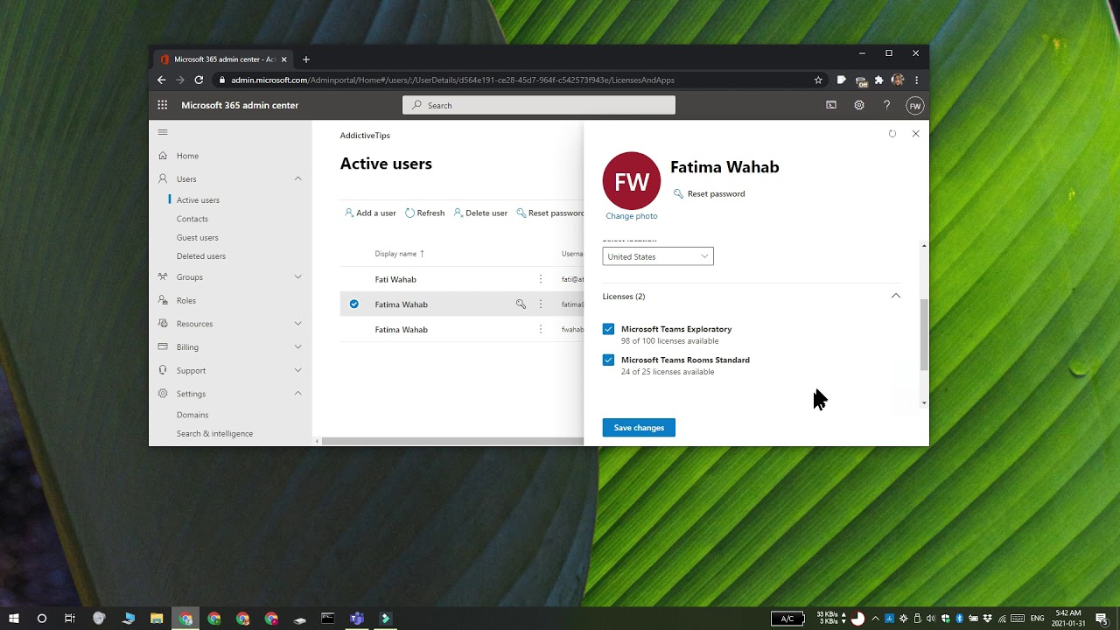Expand the Resources navigation group
1120x630 pixels.
click(x=297, y=324)
